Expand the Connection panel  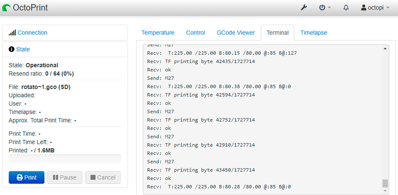click(x=32, y=33)
